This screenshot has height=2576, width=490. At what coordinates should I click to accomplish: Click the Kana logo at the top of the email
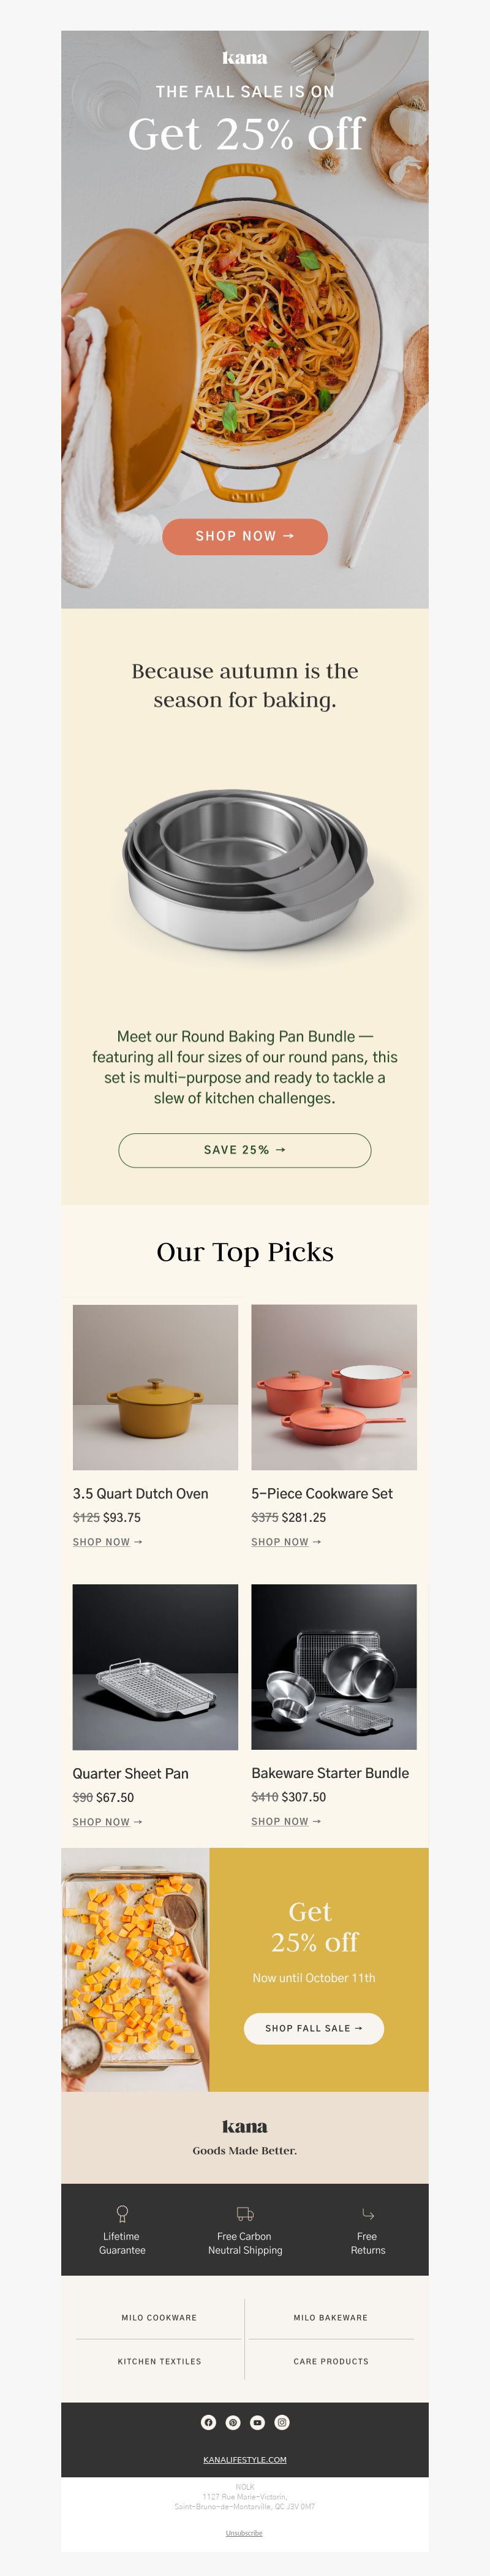tap(245, 58)
